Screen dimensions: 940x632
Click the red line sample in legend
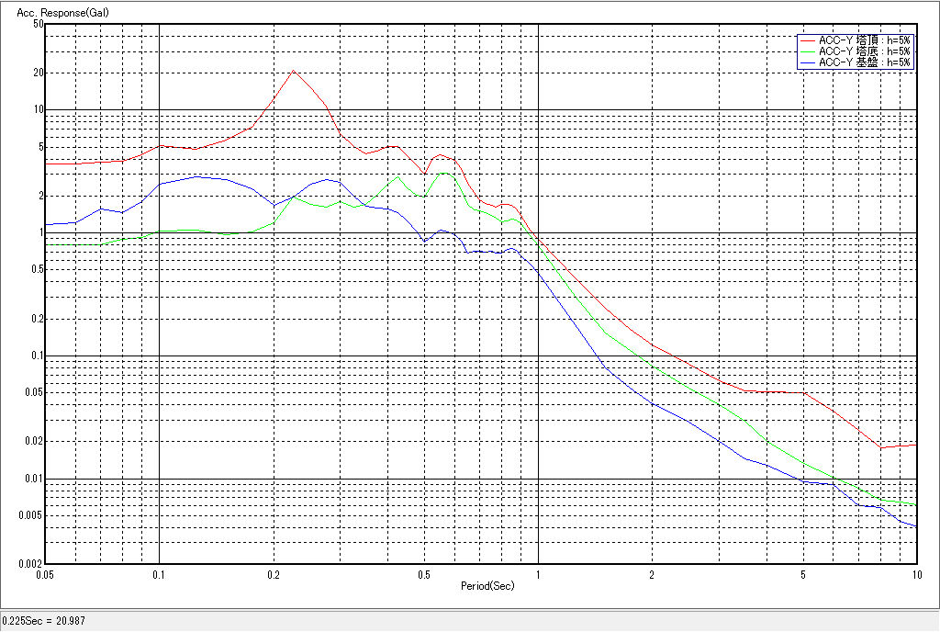point(807,40)
